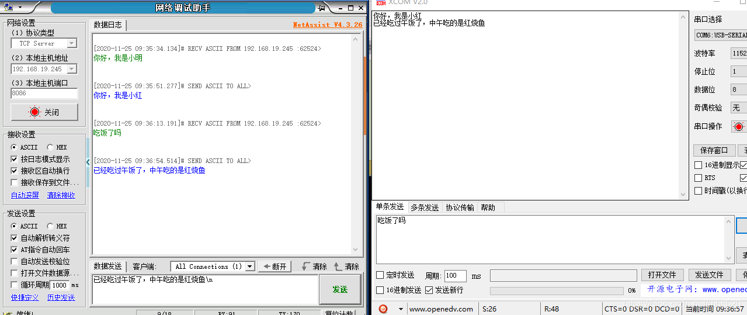
Task: Open the 历史发送 link
Action: pos(61,297)
